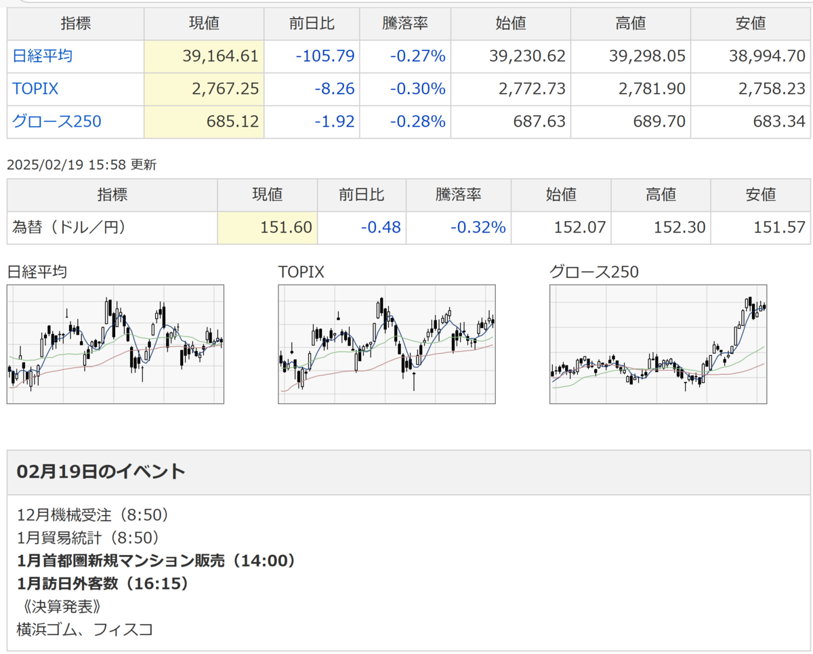
Task: Select event 1月訪日外客数（16:15）
Action: coord(103,584)
